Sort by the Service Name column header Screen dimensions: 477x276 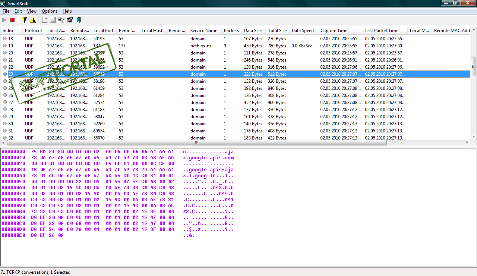pyautogui.click(x=205, y=31)
